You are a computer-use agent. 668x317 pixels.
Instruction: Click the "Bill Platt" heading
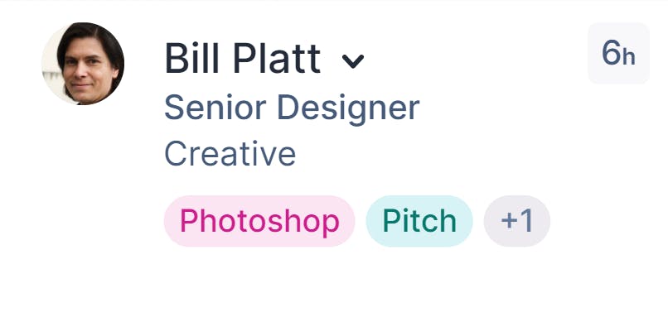pos(242,59)
